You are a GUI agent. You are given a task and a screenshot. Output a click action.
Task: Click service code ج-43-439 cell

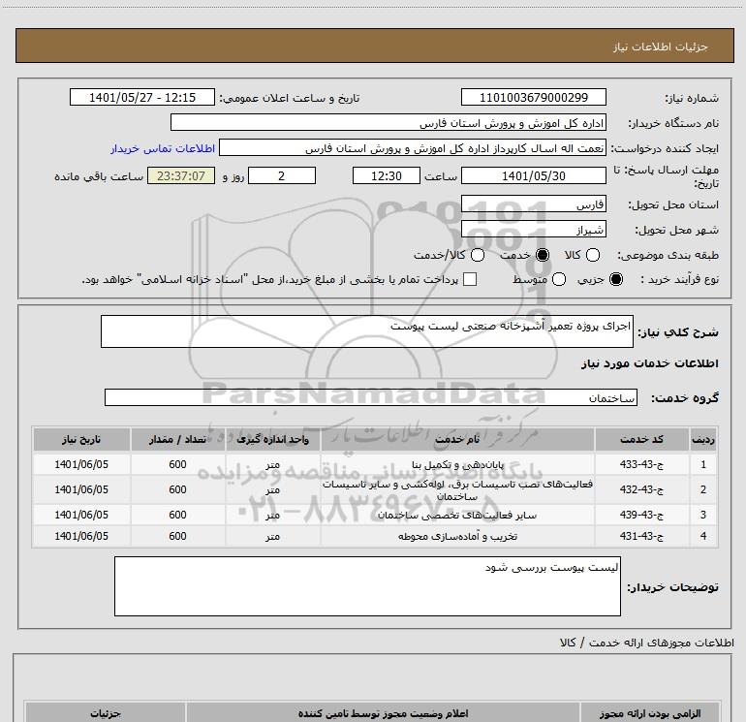click(x=641, y=515)
